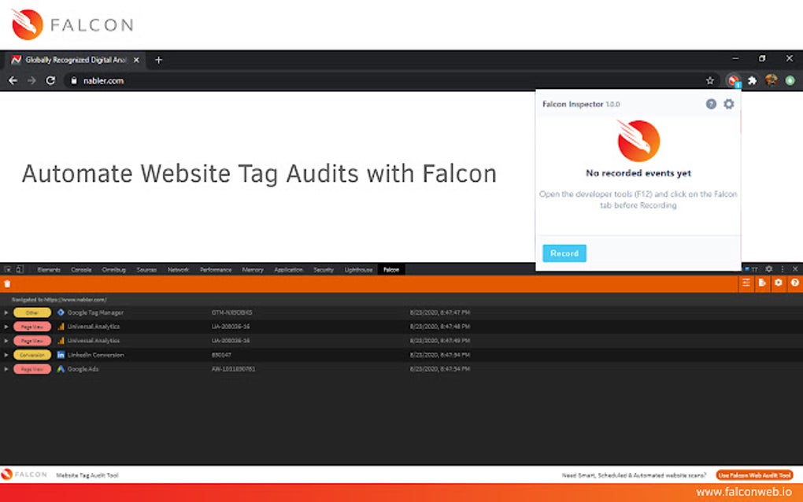The height and width of the screenshot is (502, 803).
Task: Click the Record button in Falcon Inspector
Action: pyautogui.click(x=564, y=253)
